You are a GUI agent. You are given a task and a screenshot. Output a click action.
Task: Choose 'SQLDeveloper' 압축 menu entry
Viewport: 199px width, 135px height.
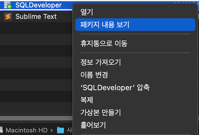pyautogui.click(x=135, y=87)
